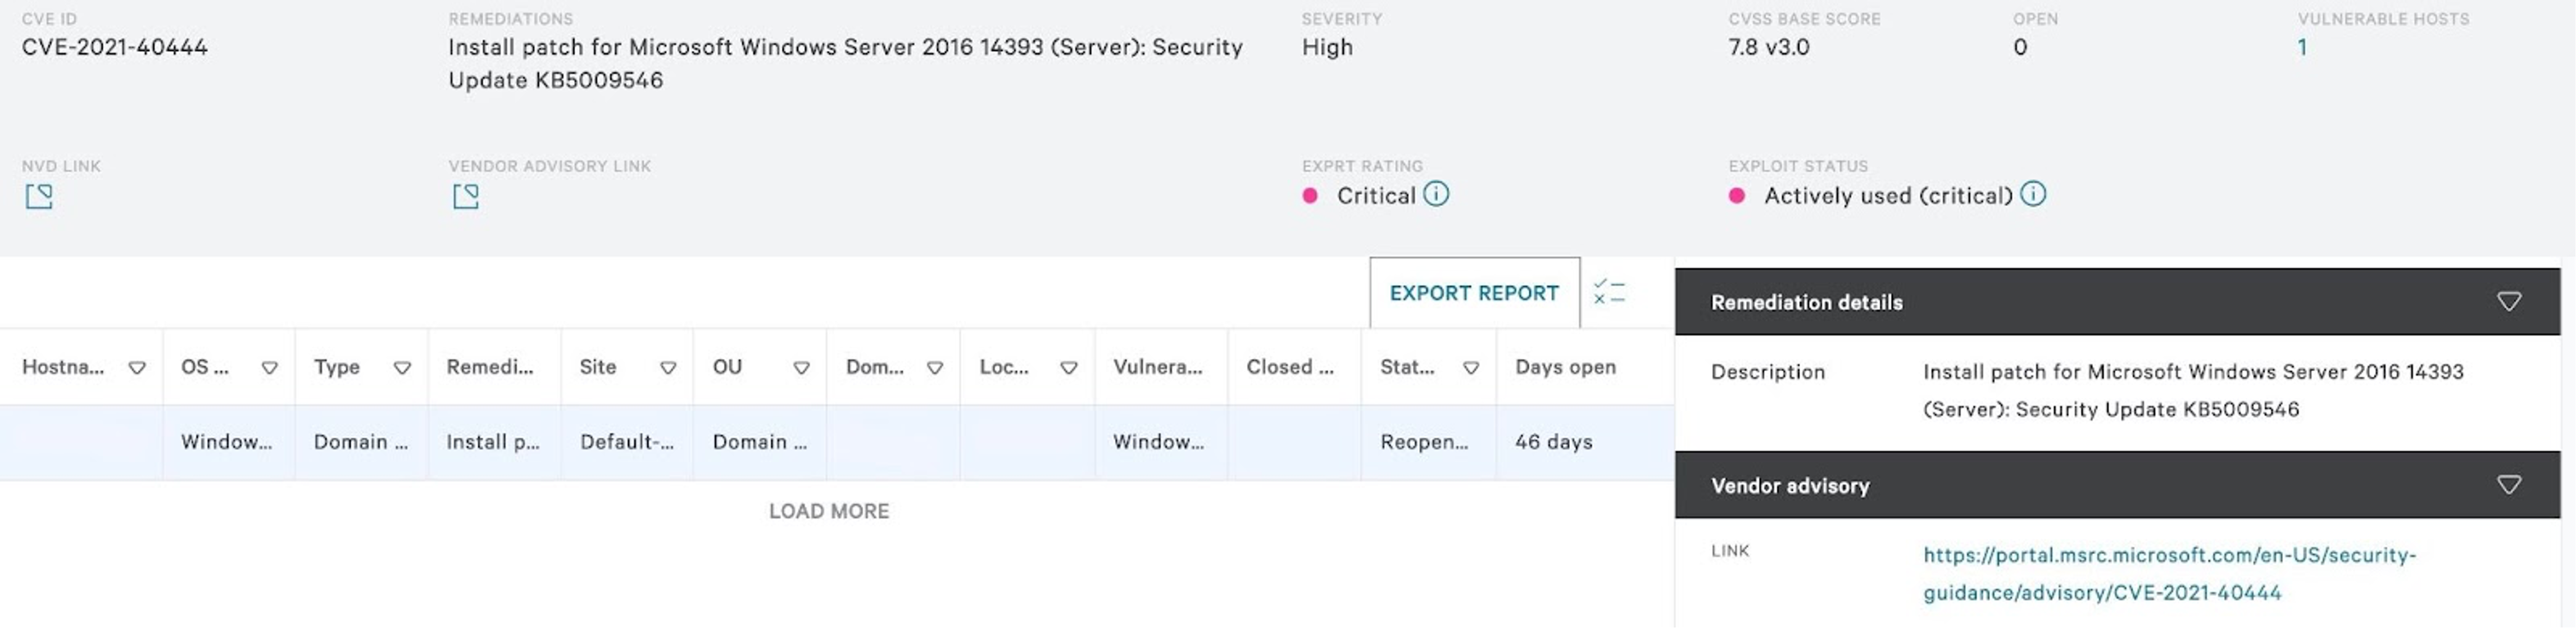Sort by the Closed column header
The image size is (2576, 628).
pos(1290,367)
